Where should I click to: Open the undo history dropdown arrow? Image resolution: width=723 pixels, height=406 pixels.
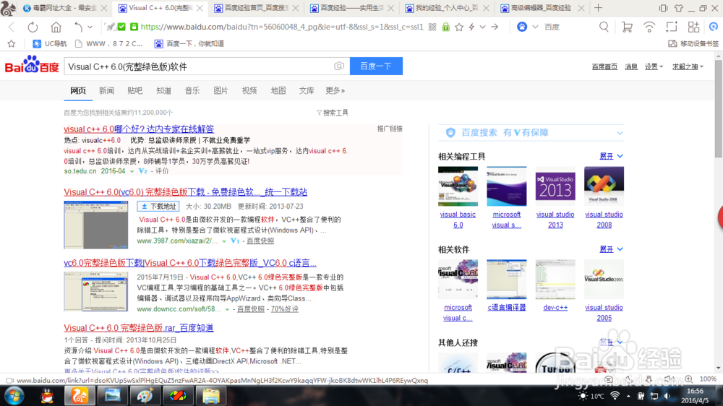90,27
